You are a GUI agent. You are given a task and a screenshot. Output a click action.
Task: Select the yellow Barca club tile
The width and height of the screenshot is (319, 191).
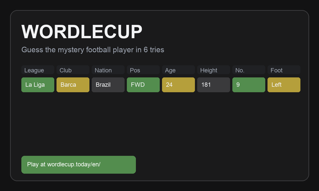tap(73, 85)
